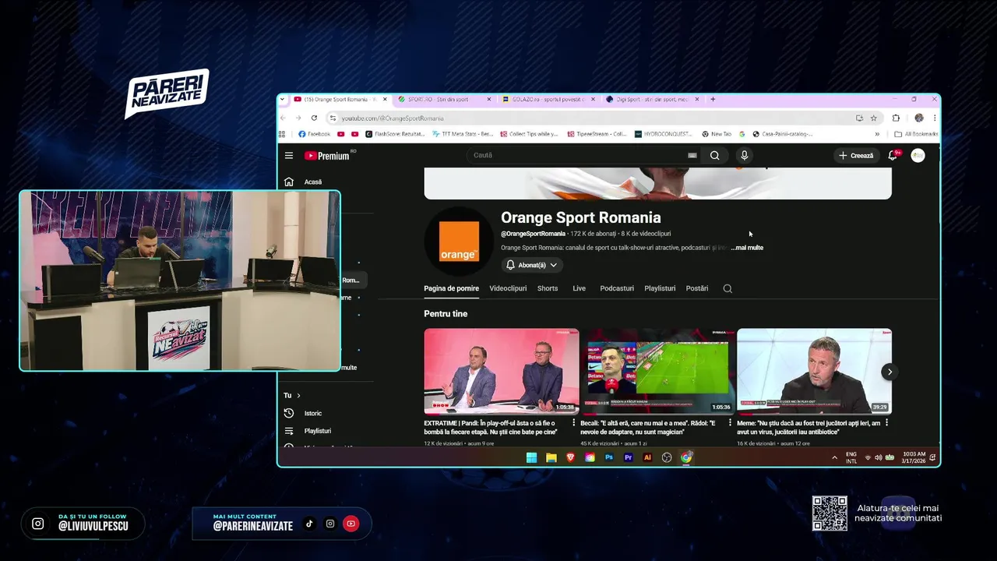Close the Orange Sport Romania browser tab
The image size is (997, 561).
pos(385,100)
